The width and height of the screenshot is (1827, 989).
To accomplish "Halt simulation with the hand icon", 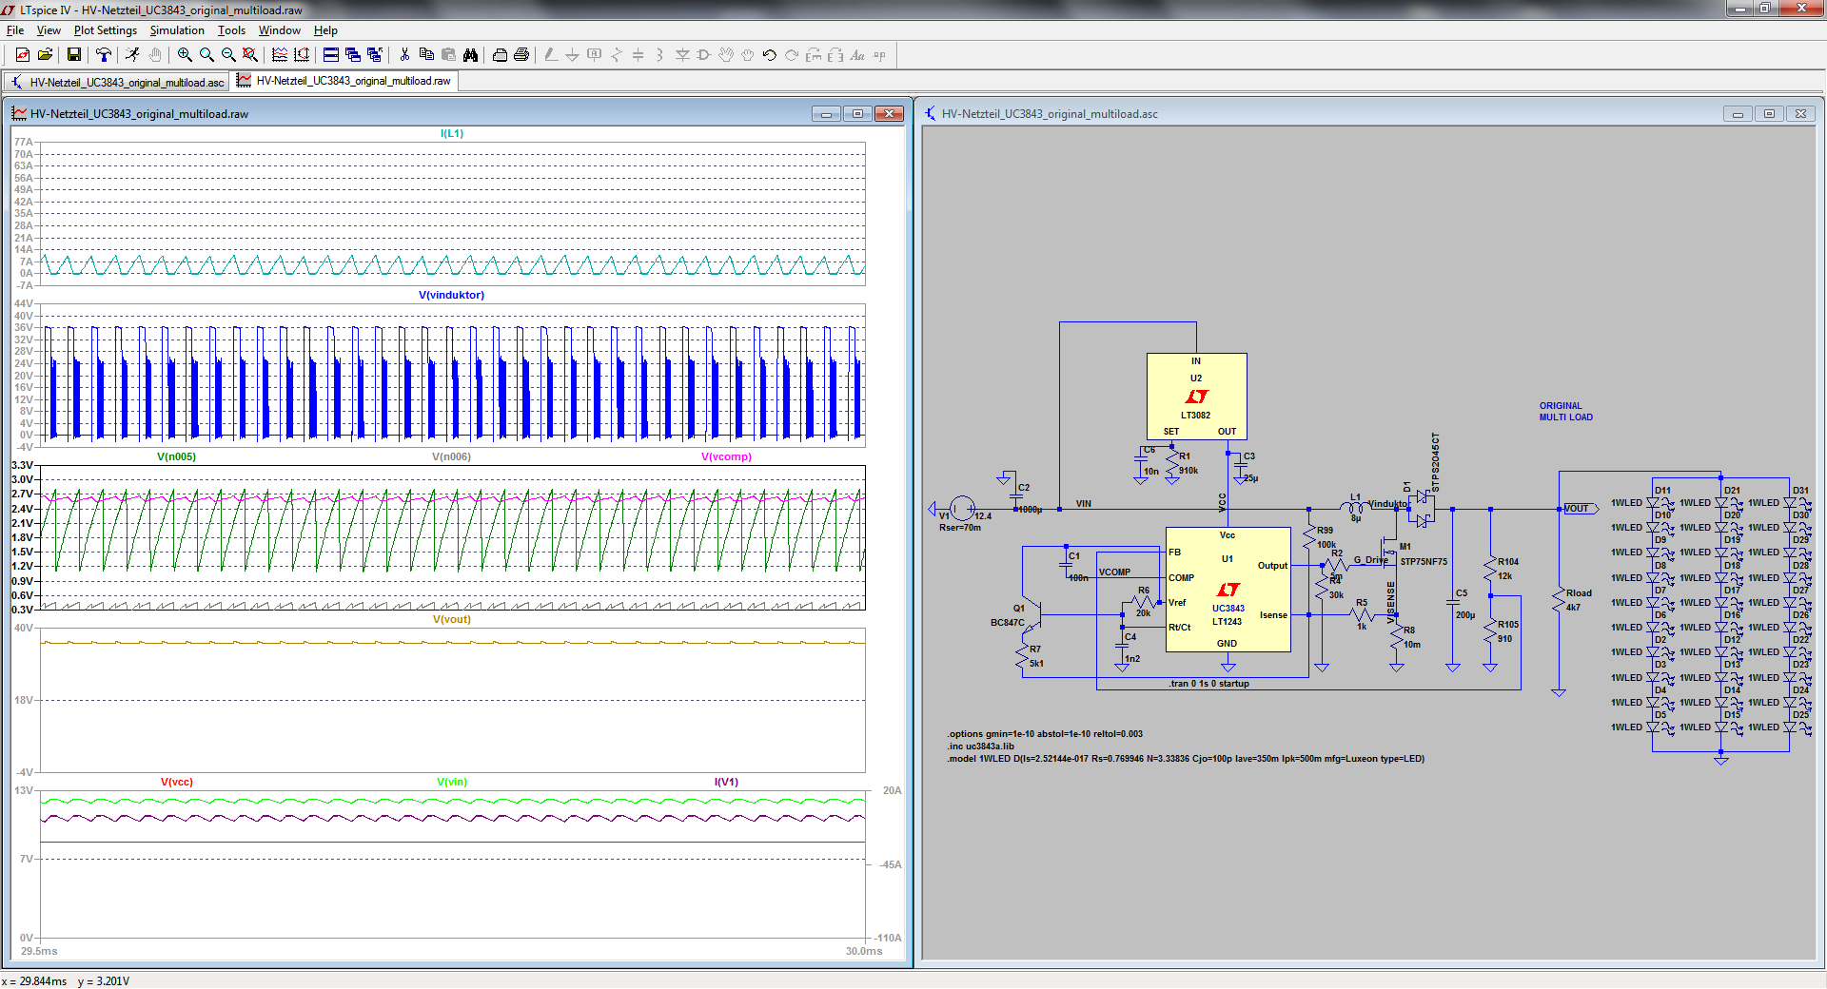I will click(x=155, y=55).
